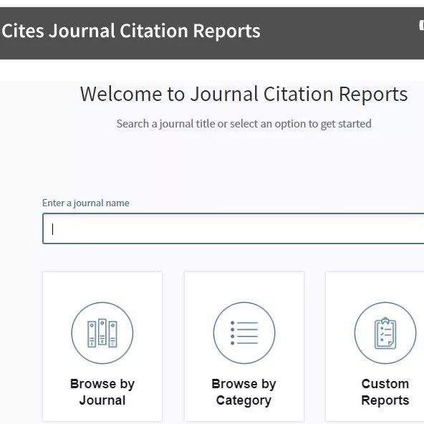
Task: Click the top bullet dot in the Category list icon
Action: click(x=232, y=322)
